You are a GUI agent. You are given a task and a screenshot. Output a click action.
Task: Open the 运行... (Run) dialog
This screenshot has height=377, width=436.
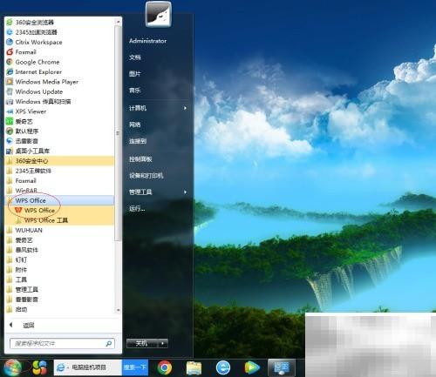point(137,208)
